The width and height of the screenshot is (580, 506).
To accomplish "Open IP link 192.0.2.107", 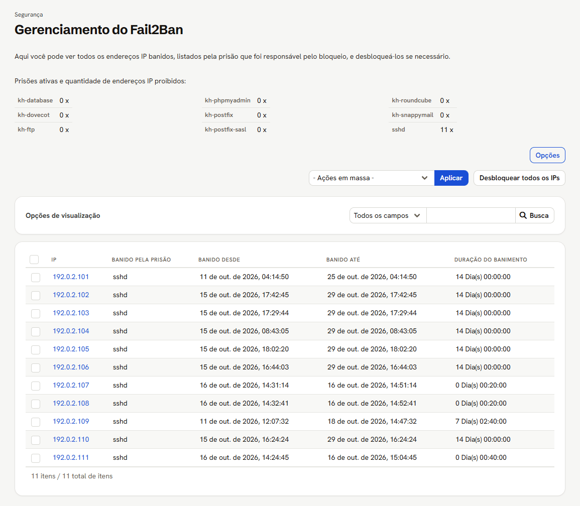I will pos(71,386).
